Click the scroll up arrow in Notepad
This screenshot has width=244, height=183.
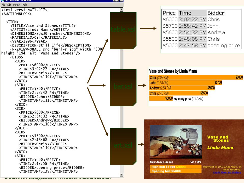point(121,10)
